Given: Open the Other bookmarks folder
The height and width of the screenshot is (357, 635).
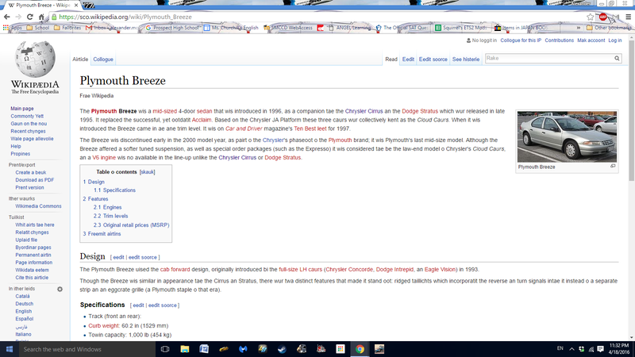Looking at the screenshot, I should pyautogui.click(x=609, y=28).
